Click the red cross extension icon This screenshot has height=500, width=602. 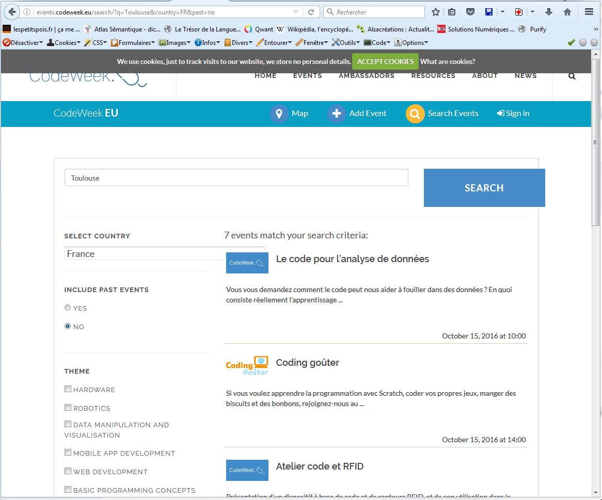click(x=519, y=12)
